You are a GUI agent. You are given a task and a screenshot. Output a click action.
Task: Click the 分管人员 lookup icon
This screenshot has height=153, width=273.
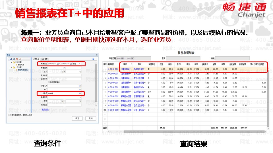click(x=80, y=86)
